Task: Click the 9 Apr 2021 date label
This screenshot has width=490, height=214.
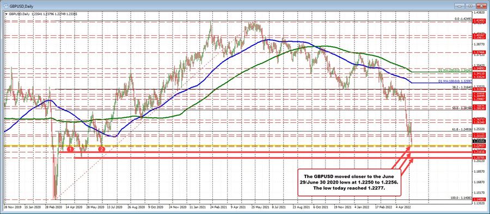Action: [x=237, y=206]
